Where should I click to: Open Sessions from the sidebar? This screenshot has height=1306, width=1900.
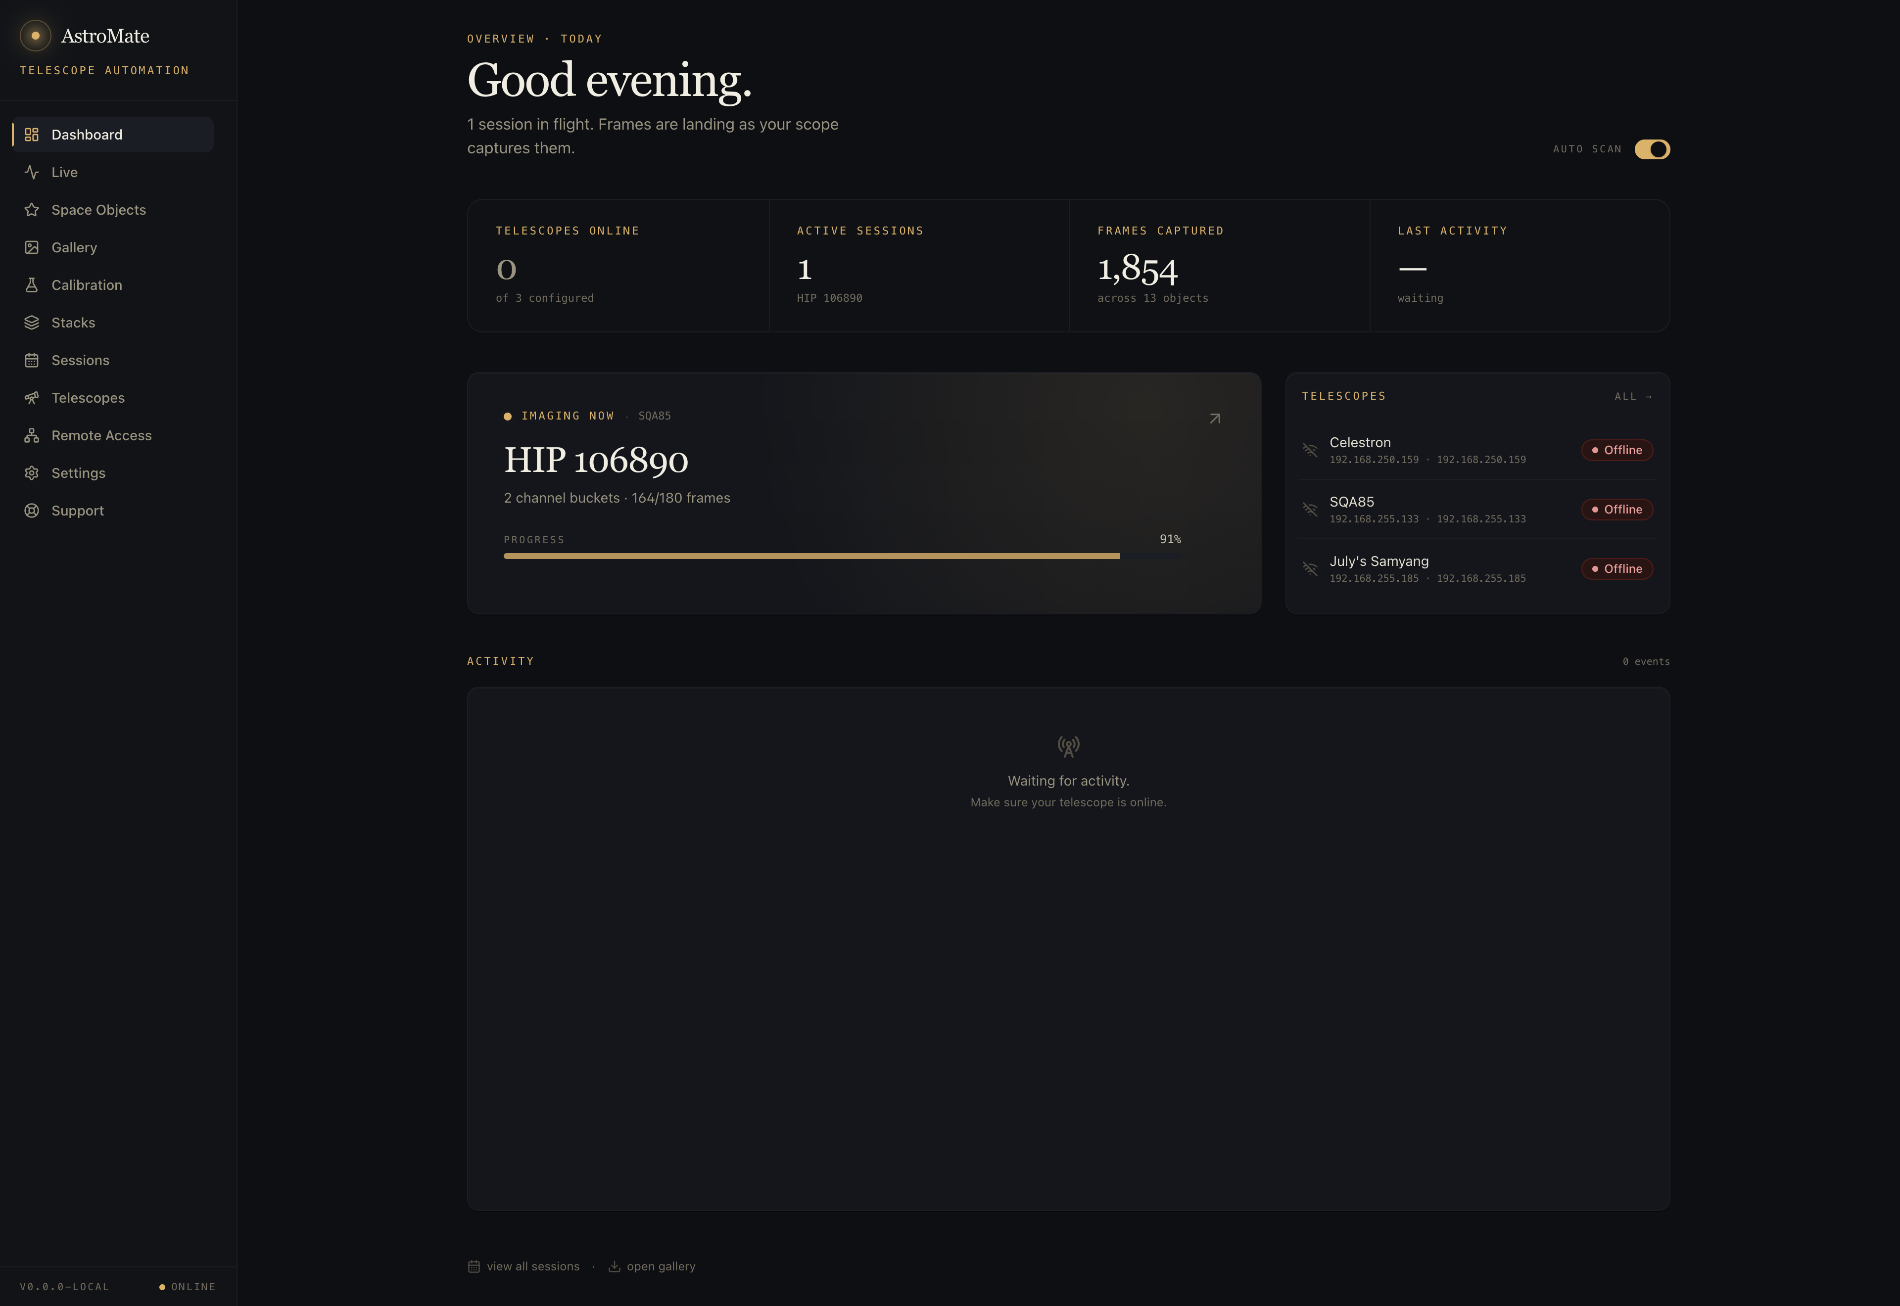[x=113, y=360]
